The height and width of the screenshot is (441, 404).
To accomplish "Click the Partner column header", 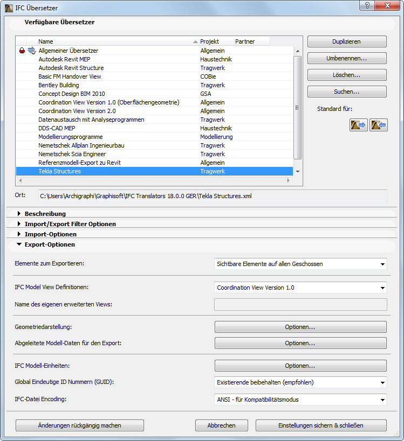I will [251, 41].
